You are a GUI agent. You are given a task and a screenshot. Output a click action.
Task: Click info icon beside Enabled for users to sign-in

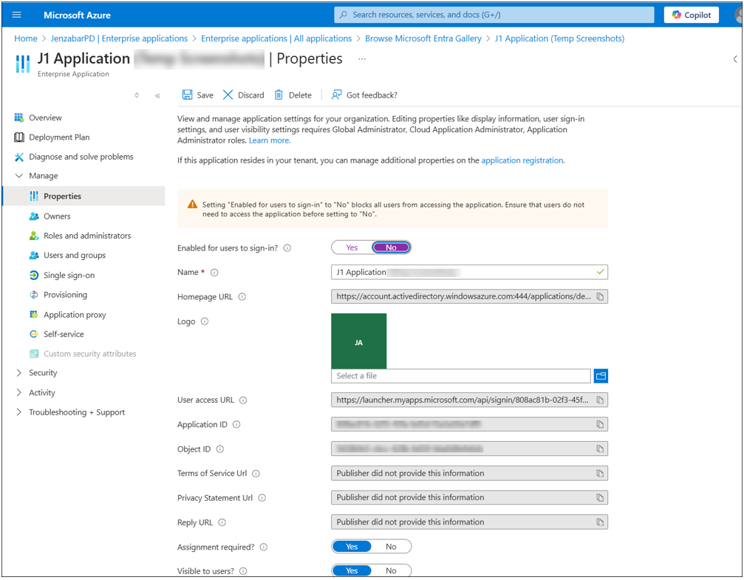point(287,248)
